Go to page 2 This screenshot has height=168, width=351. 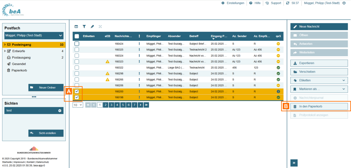[106, 105]
